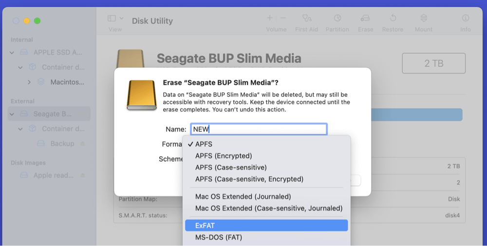Click the Internal sidebar section header
487x246 pixels.
pos(22,40)
